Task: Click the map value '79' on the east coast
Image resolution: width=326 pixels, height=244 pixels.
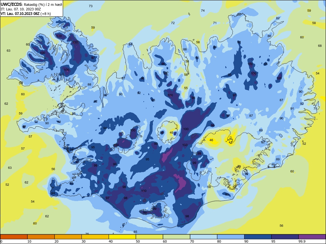Action: pyautogui.click(x=315, y=109)
